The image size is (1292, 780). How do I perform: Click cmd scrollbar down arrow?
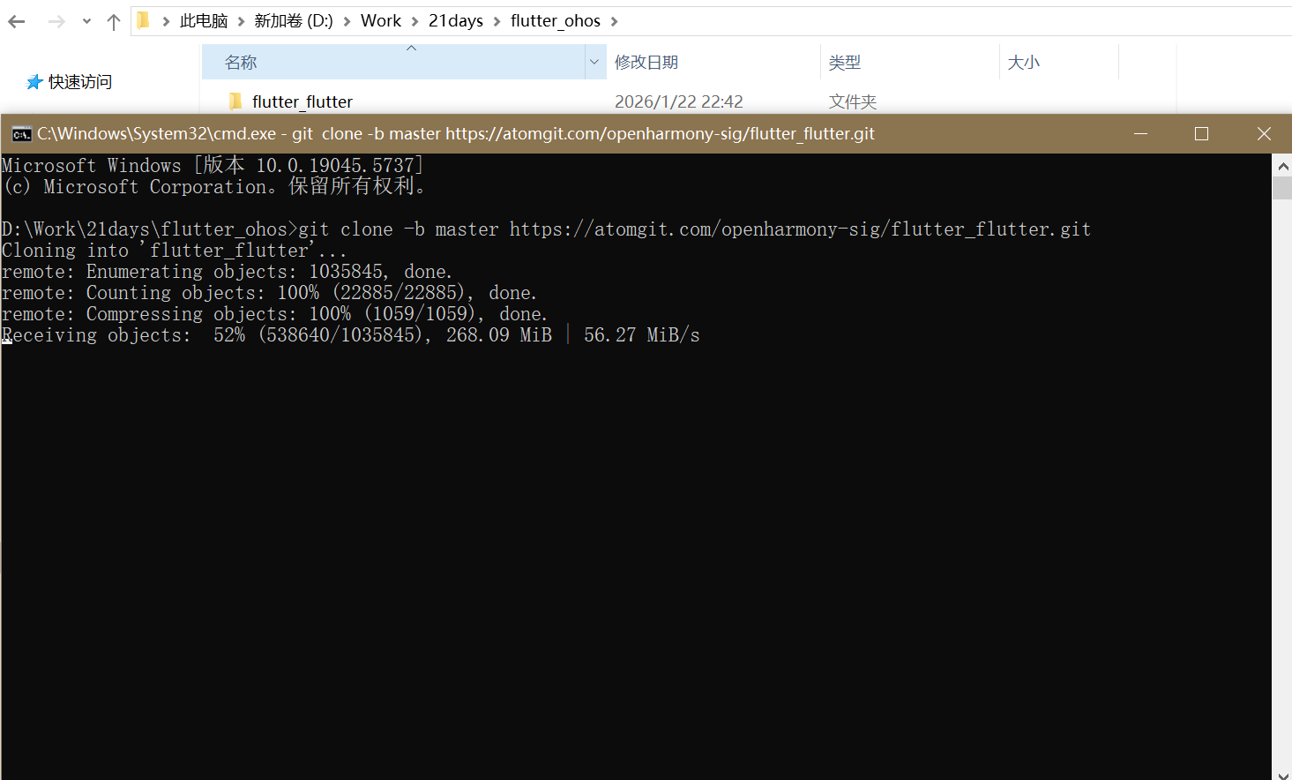pos(1282,775)
